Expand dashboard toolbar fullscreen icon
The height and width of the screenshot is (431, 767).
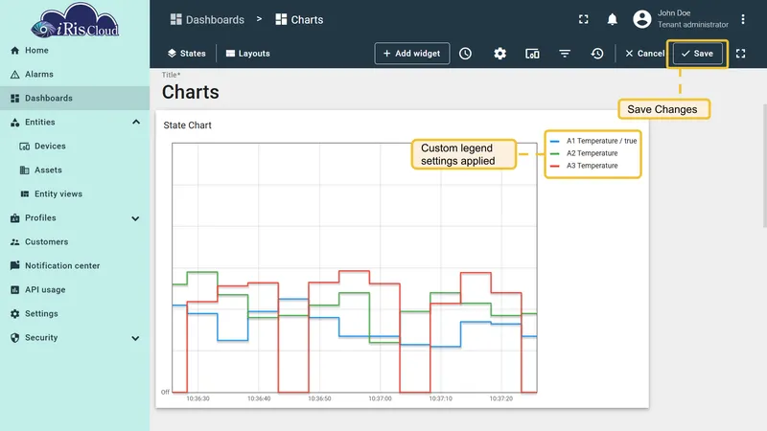pyautogui.click(x=740, y=54)
